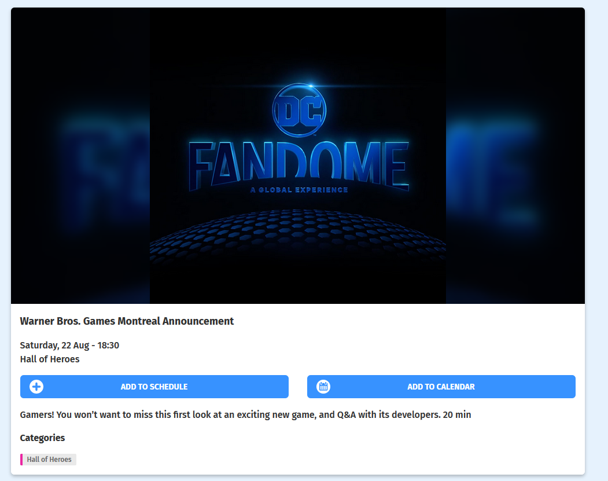Click the FANDOME lettering in the banner image

point(299,166)
